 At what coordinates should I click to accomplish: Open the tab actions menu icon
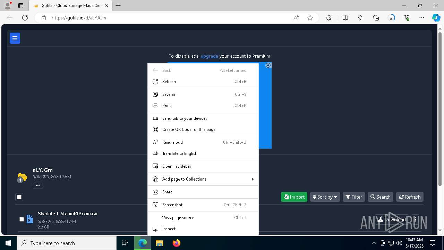pos(21,6)
